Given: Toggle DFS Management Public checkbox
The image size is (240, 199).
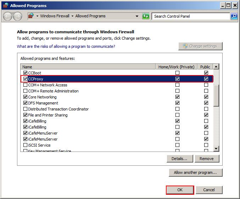Looking at the screenshot, I should (x=206, y=103).
